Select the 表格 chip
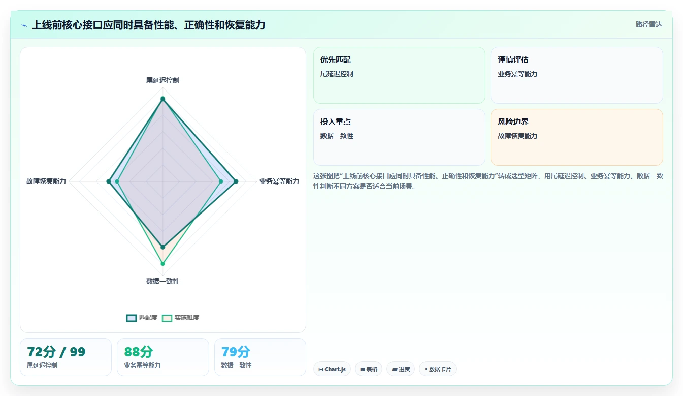 point(369,369)
